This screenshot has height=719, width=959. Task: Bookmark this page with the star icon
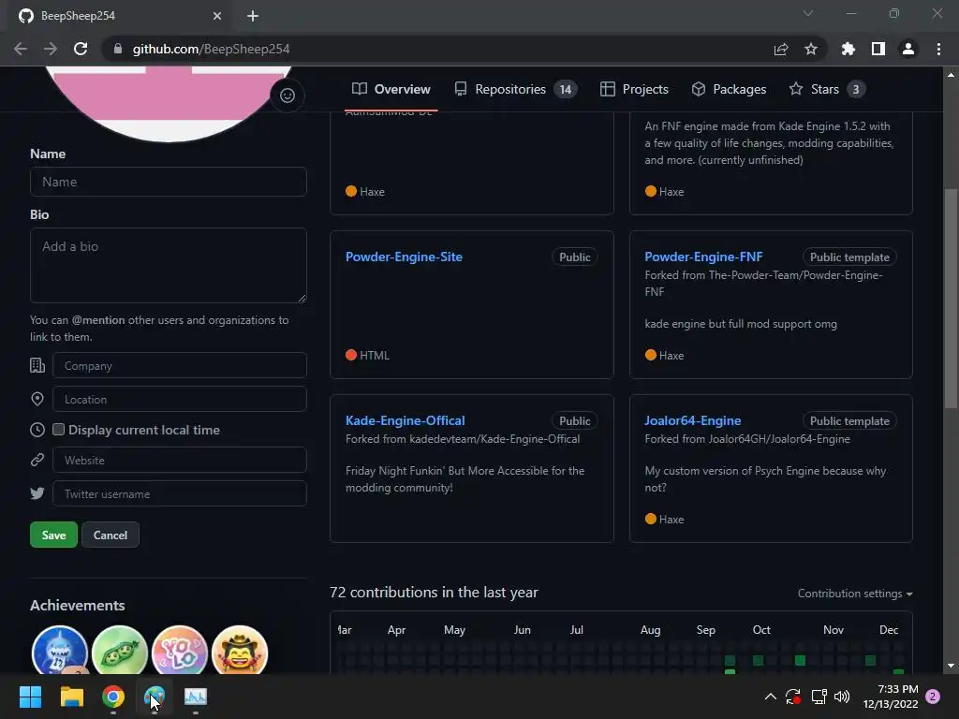[x=811, y=49]
